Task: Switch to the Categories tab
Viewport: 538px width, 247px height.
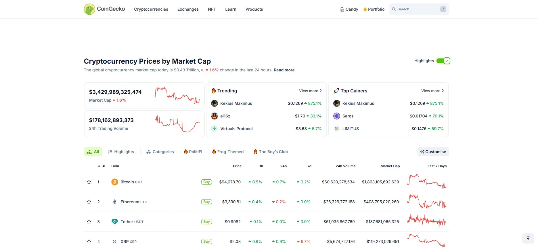Action: (x=160, y=152)
